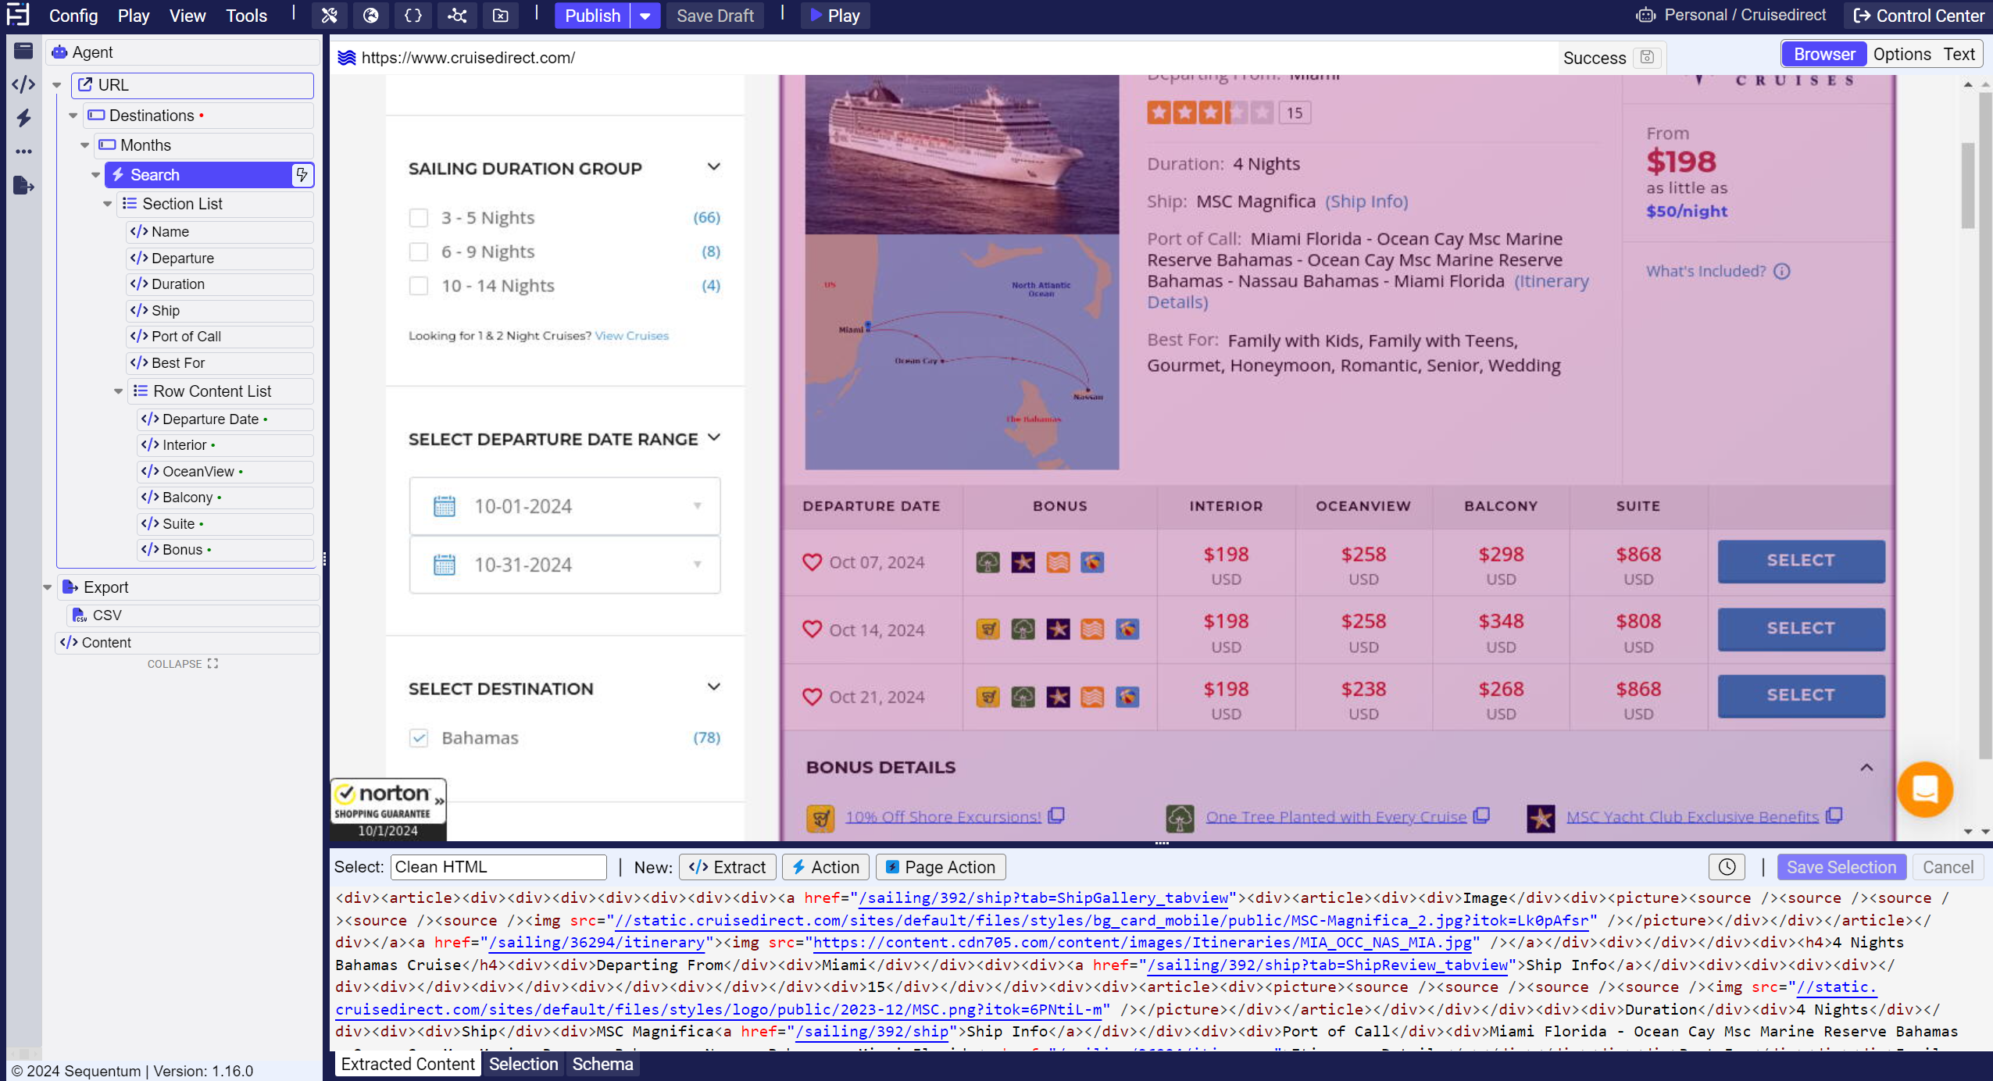The image size is (1993, 1081).
Task: Collapse the Section List tree arrow
Action: (108, 204)
